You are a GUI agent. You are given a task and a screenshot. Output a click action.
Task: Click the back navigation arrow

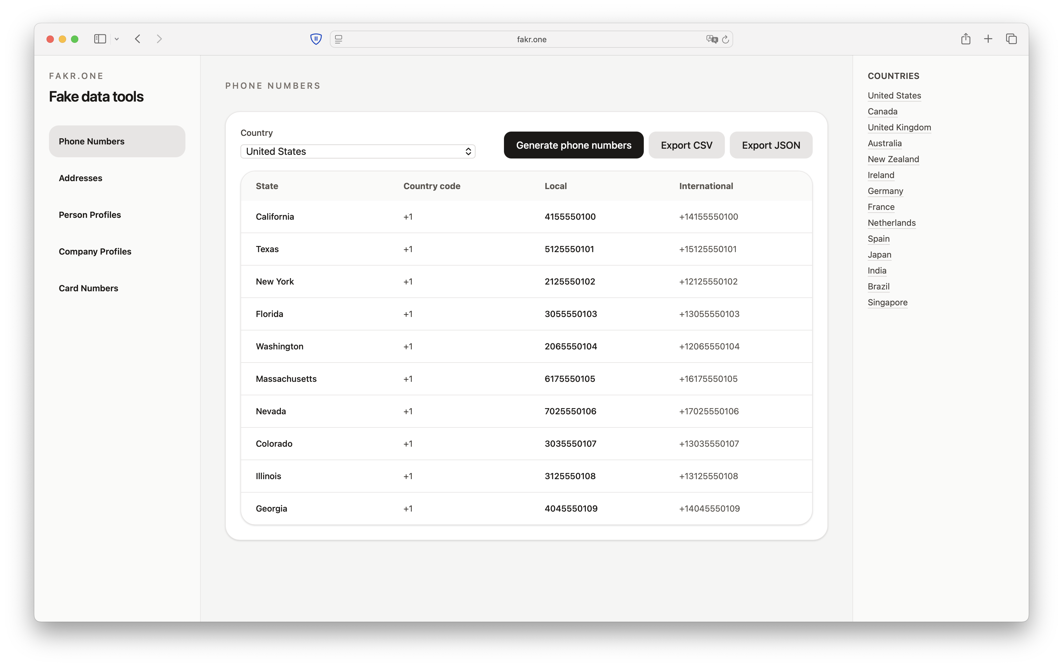138,39
